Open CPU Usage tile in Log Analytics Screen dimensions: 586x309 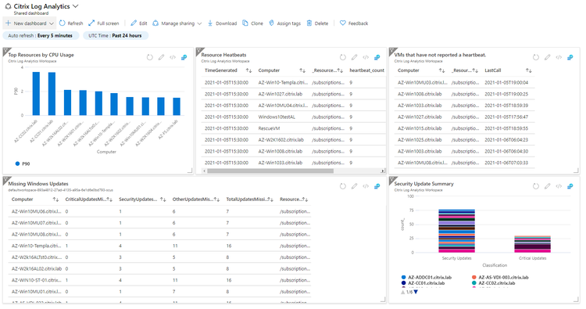(x=184, y=57)
